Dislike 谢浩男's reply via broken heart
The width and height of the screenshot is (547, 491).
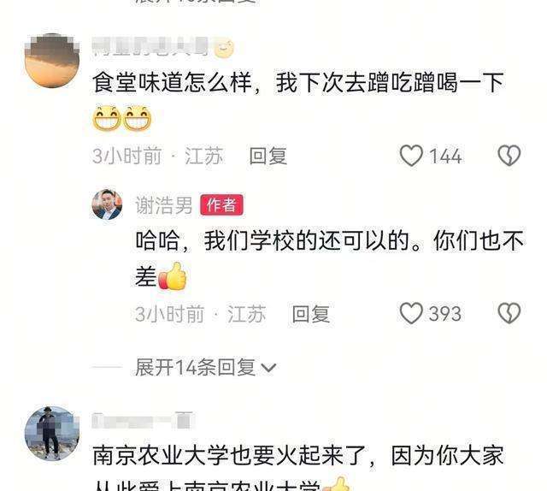coord(509,313)
